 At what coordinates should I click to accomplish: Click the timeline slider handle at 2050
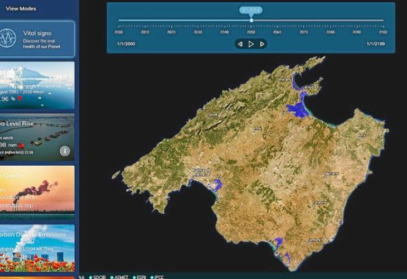(x=251, y=21)
